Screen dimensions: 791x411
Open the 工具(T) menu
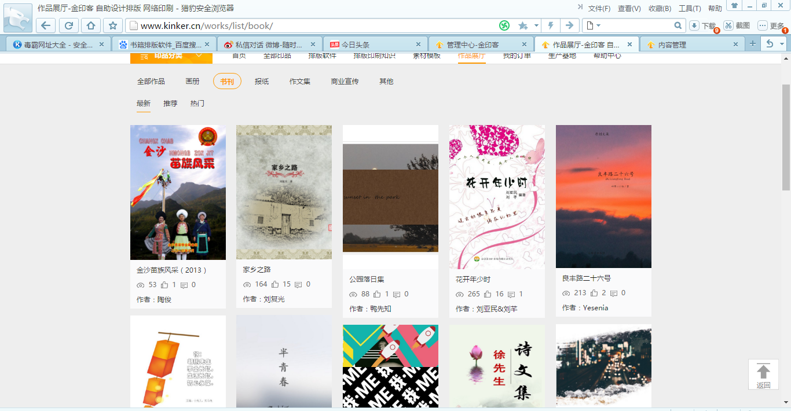(690, 8)
